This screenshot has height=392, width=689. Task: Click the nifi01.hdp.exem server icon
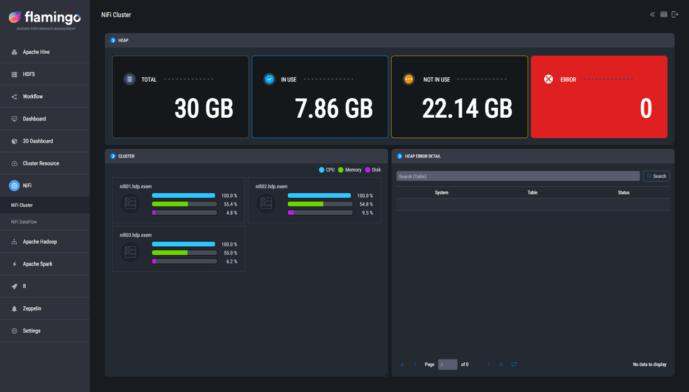(x=130, y=204)
